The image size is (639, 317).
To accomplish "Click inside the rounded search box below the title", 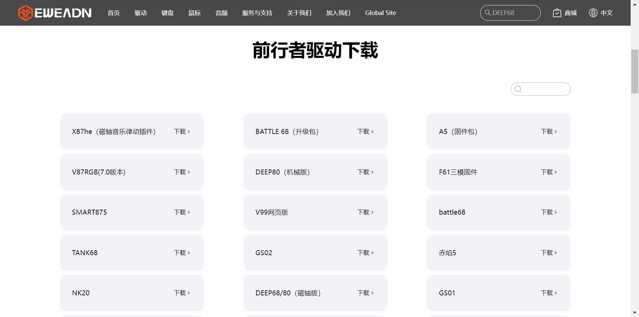I will (541, 89).
